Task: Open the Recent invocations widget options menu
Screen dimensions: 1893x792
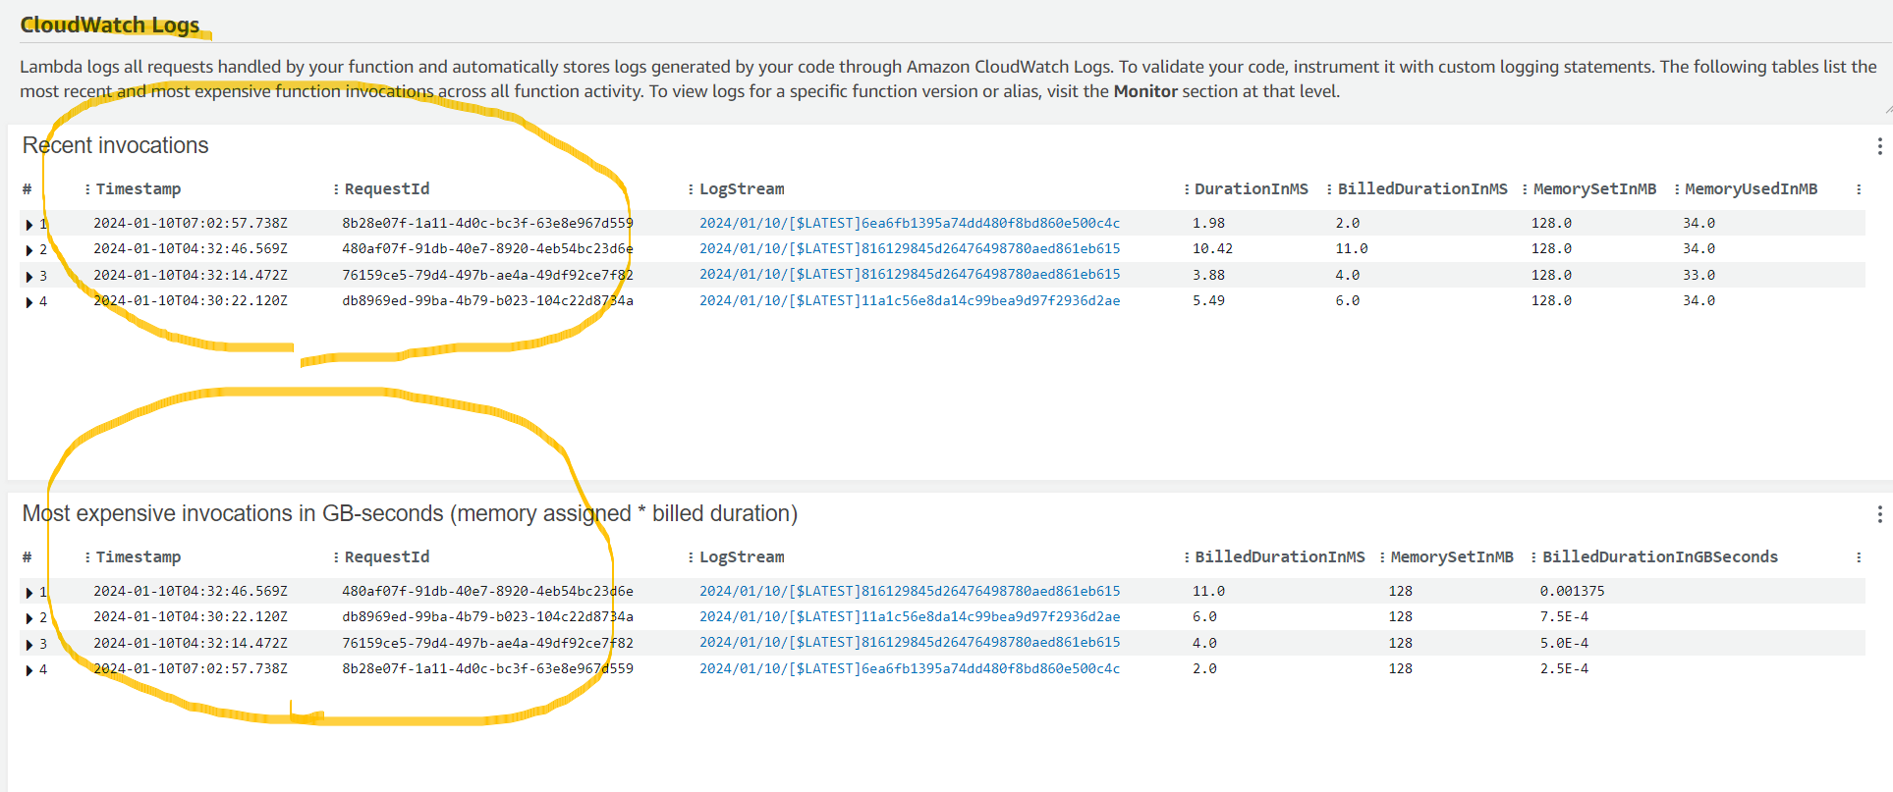Action: 1879,146
